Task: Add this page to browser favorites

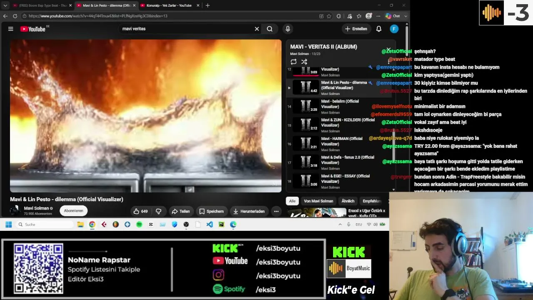Action: pyautogui.click(x=329, y=16)
